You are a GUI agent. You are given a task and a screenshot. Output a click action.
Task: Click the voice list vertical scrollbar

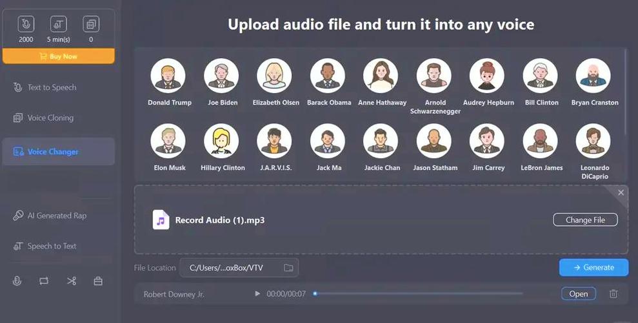tap(626, 92)
